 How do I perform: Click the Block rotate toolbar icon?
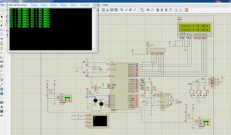112,10
